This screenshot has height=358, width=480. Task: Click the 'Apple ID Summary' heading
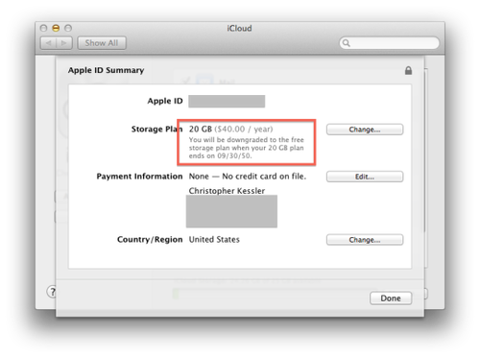(106, 70)
